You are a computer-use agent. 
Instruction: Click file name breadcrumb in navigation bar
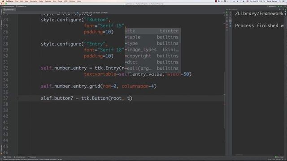click(22, 6)
